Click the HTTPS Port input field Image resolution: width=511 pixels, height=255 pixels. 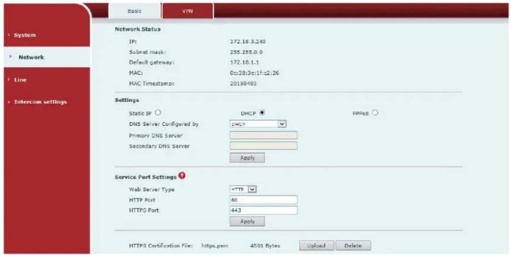[x=264, y=210]
